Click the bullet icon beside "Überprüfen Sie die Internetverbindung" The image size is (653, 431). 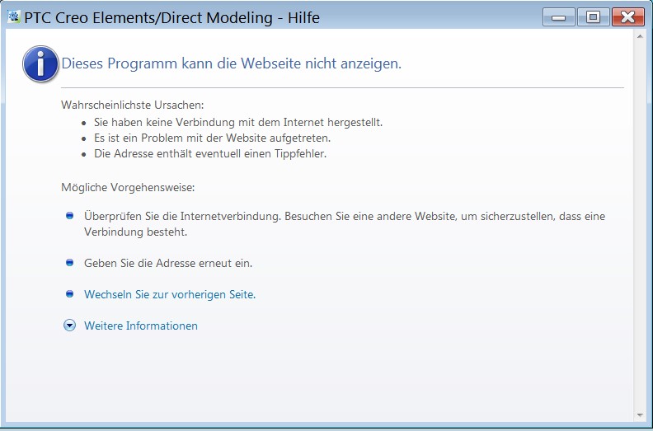(x=69, y=216)
